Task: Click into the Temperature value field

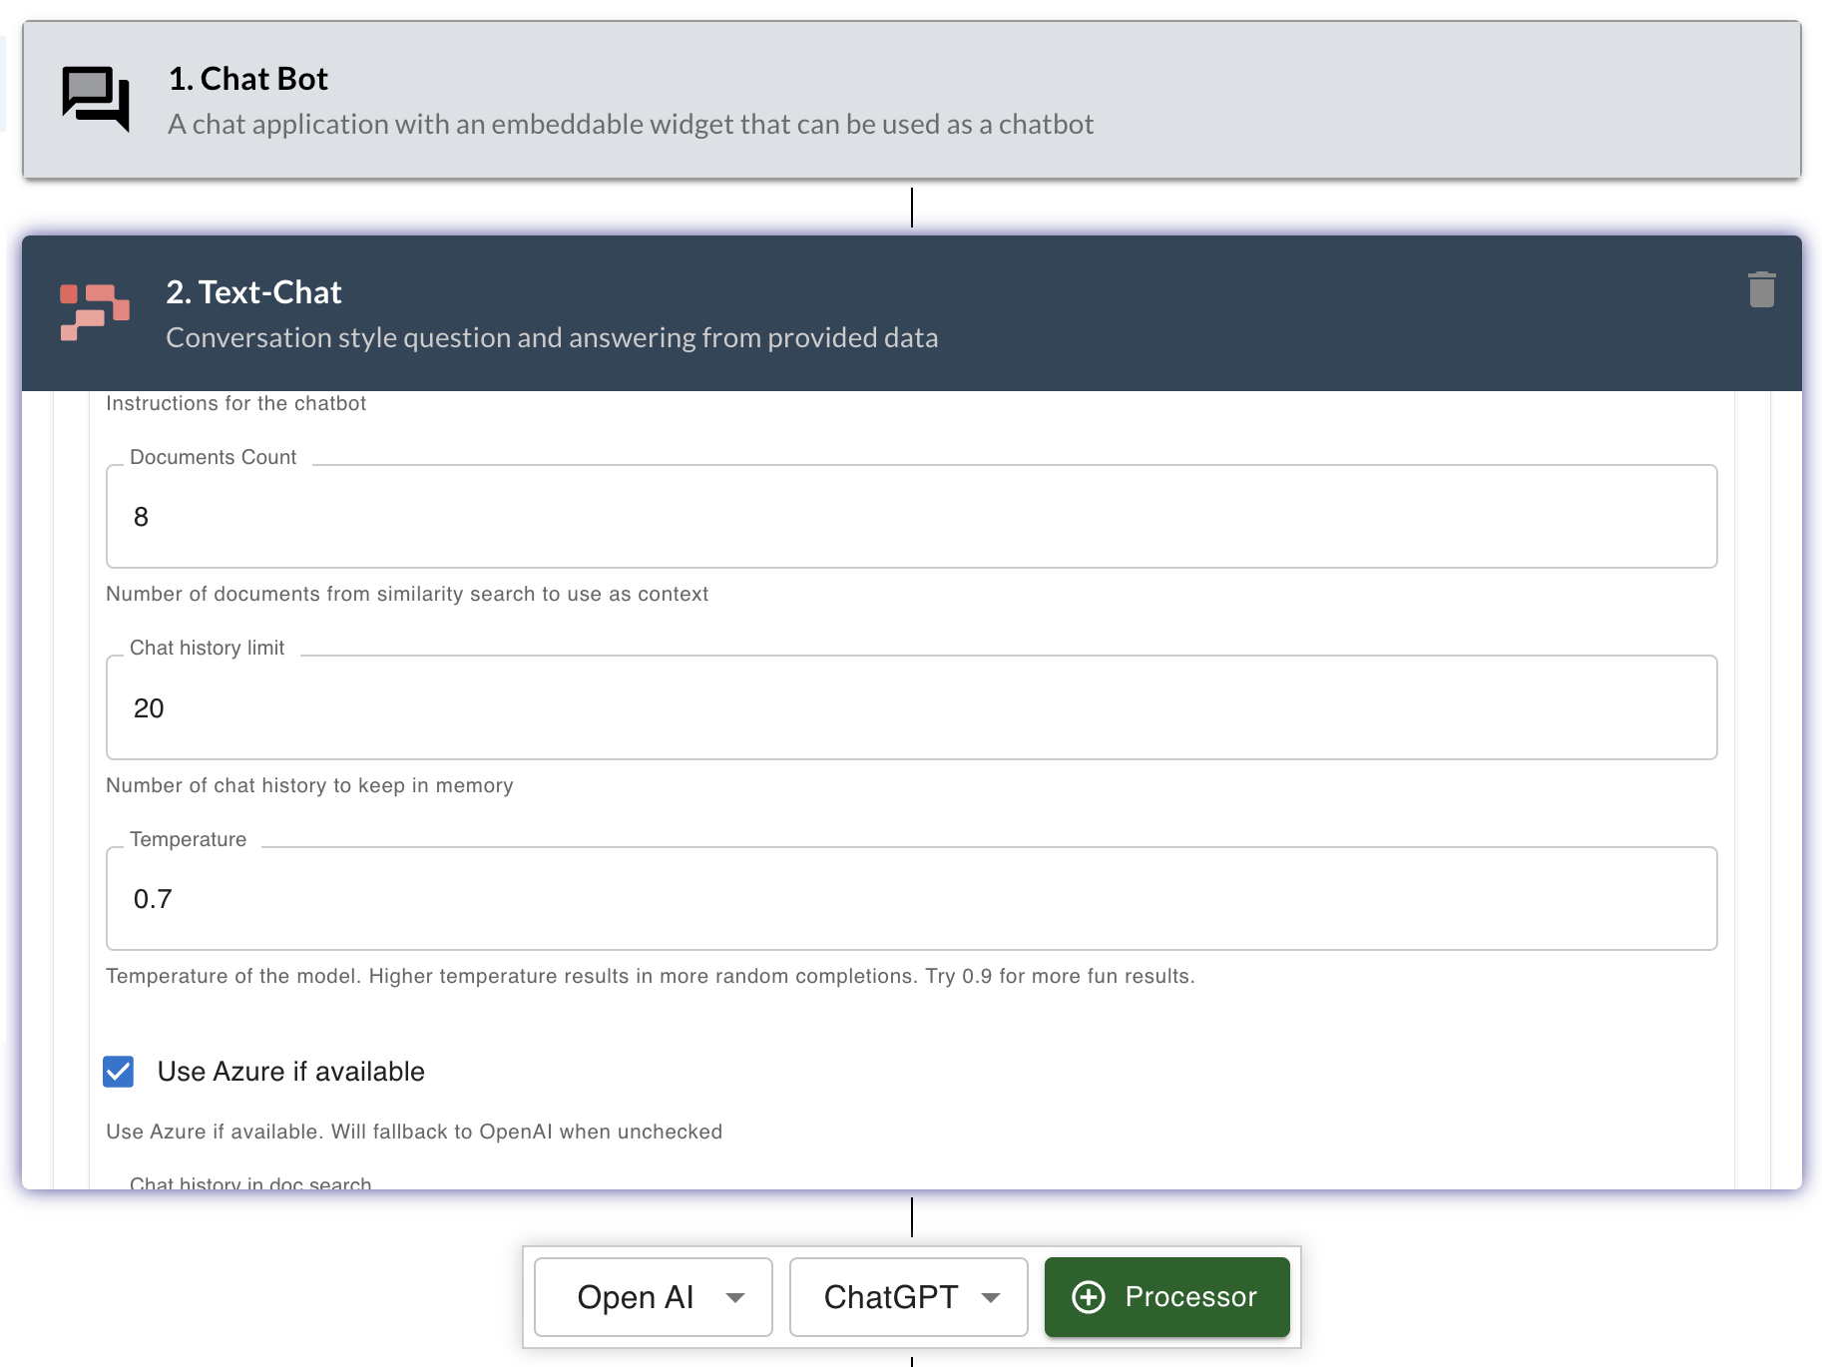Action: (x=911, y=899)
